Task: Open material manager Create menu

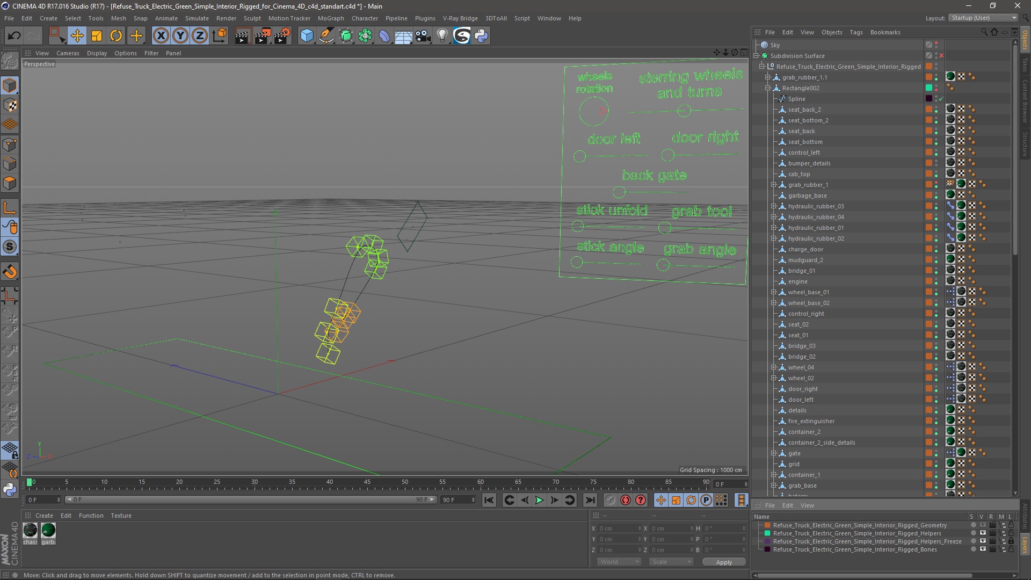Action: [44, 516]
